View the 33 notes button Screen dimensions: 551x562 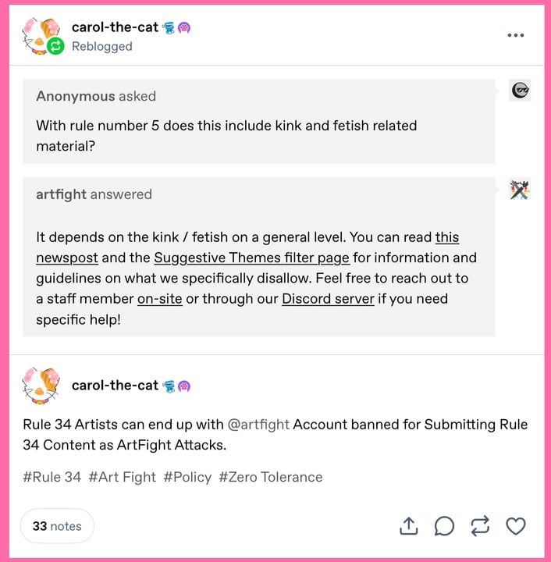click(x=57, y=526)
